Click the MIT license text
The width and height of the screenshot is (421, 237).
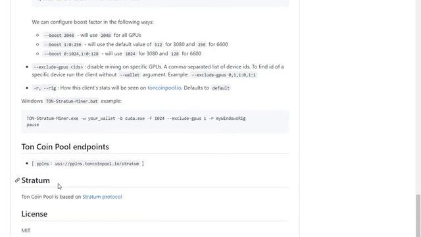pos(26,230)
